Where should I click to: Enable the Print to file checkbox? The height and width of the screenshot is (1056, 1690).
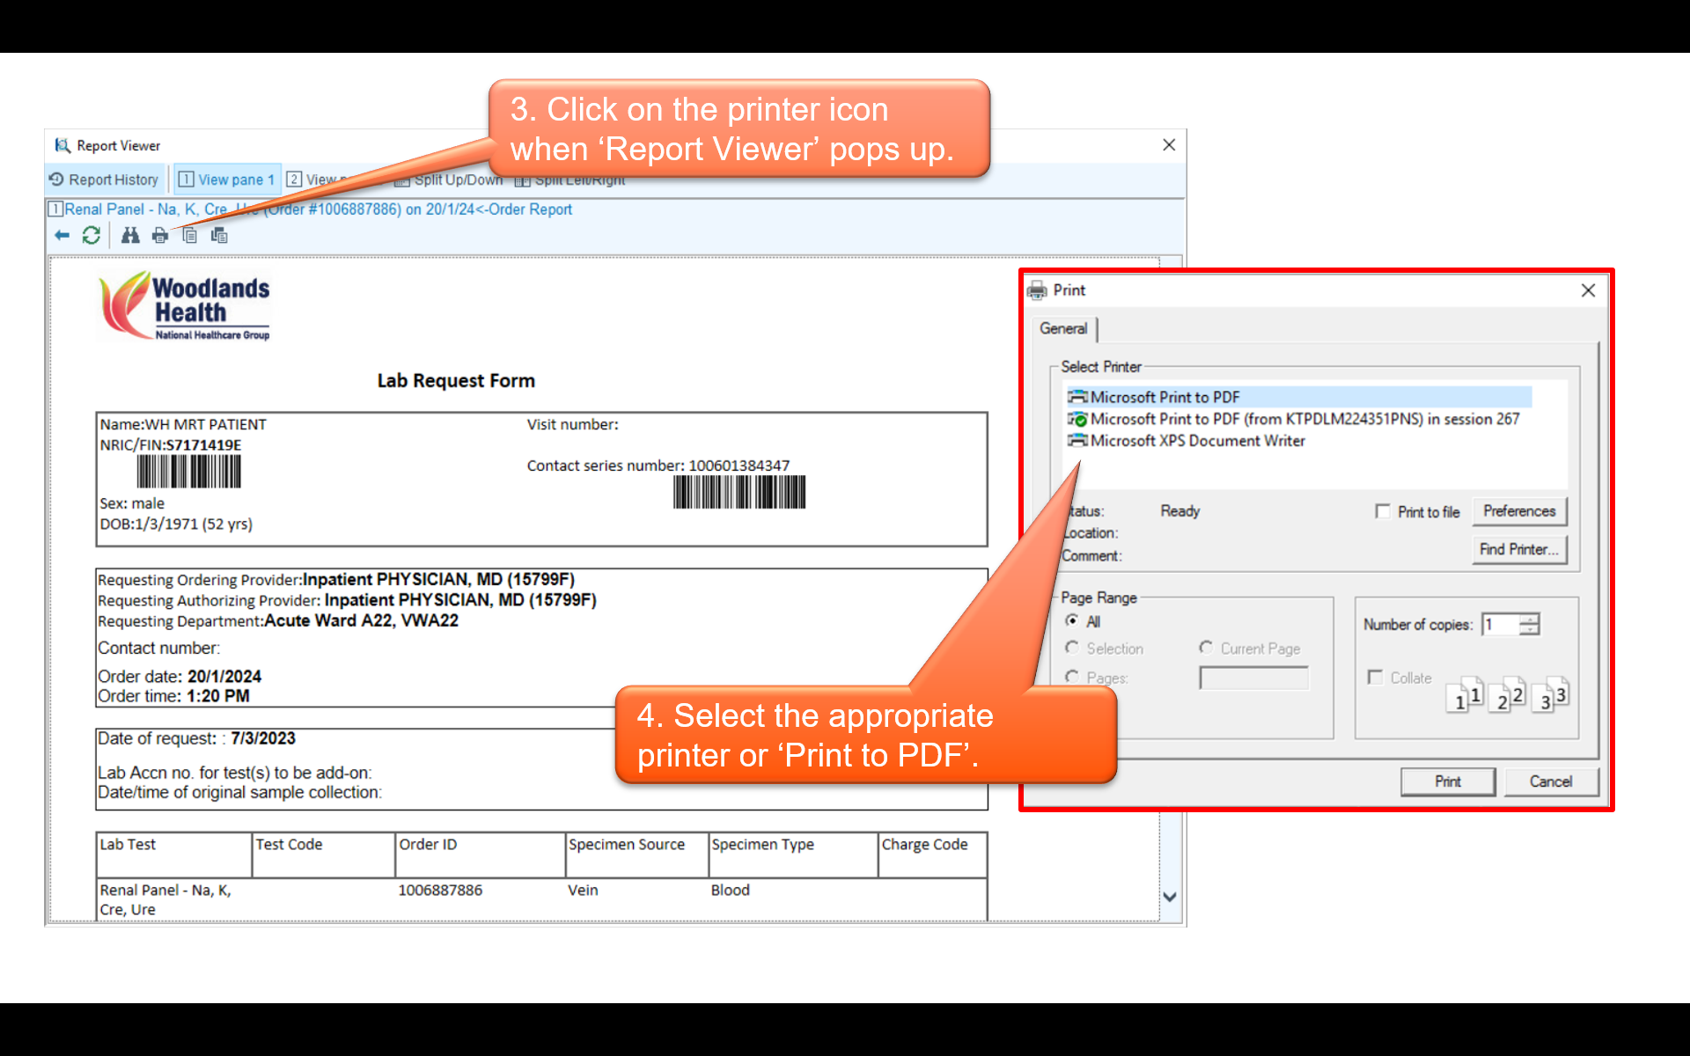click(1383, 511)
